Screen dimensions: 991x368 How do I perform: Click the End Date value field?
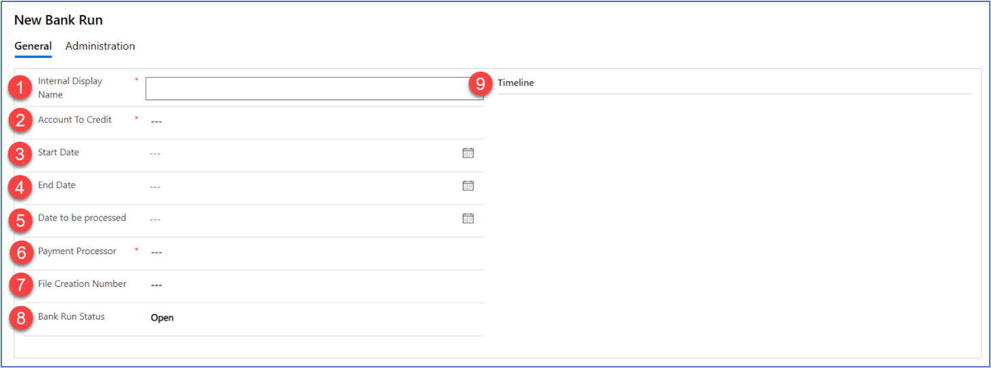[x=301, y=186]
